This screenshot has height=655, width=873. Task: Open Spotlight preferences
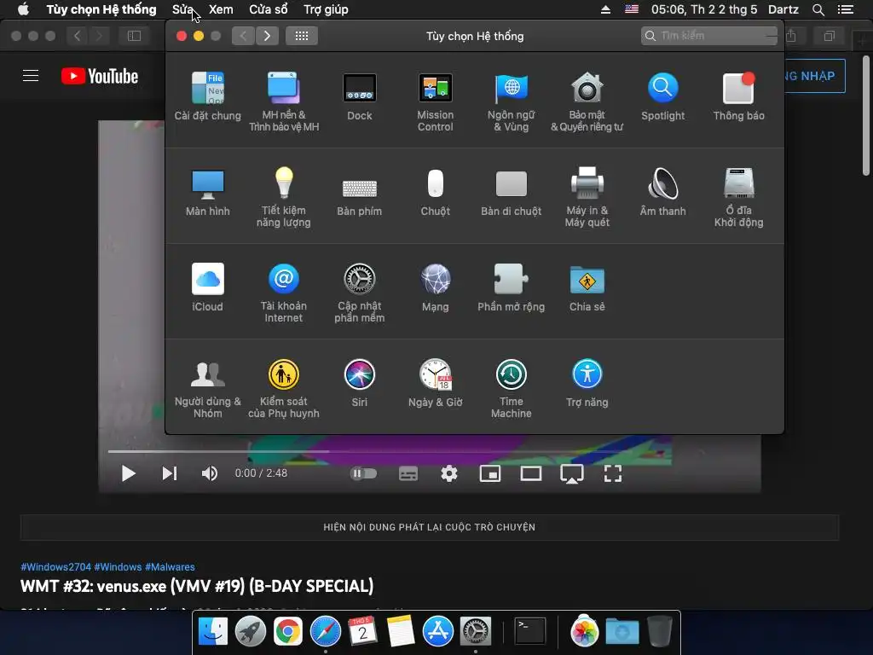[662, 96]
